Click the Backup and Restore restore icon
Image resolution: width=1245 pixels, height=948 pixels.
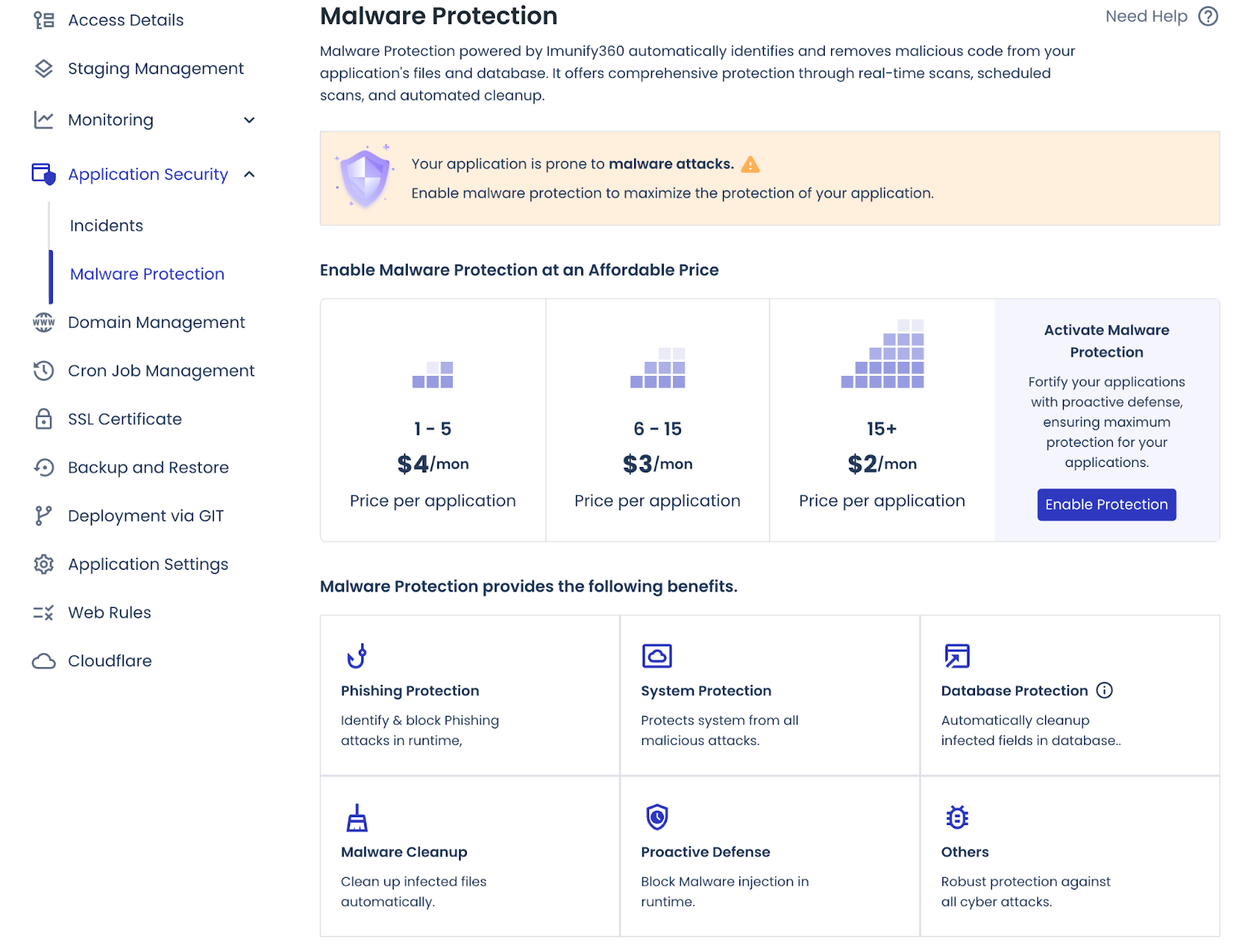coord(44,467)
